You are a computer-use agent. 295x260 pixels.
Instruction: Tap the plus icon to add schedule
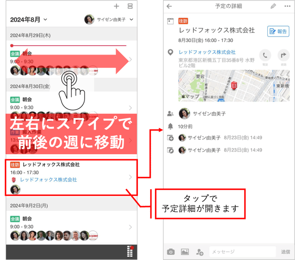click(116, 6)
